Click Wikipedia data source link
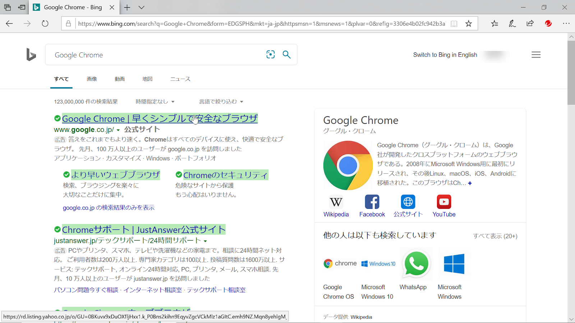The image size is (575, 323). point(361,317)
